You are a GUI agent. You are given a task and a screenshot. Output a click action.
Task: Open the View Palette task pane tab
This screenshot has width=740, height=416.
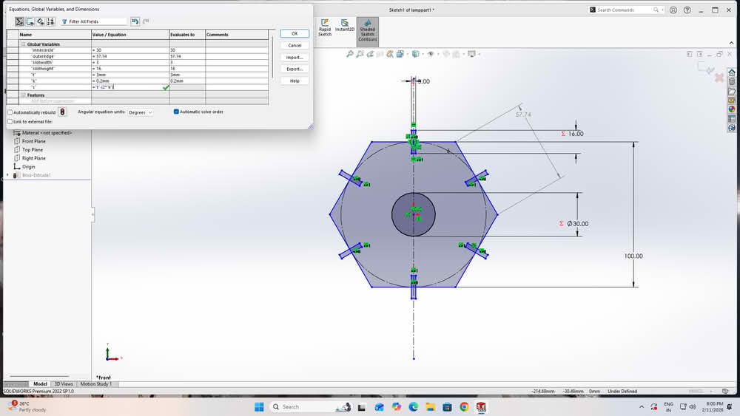[732, 100]
